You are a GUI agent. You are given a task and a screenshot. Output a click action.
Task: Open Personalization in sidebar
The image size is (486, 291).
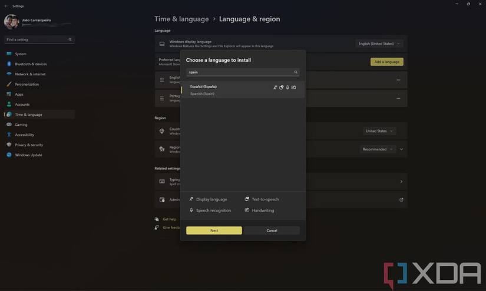39,84
